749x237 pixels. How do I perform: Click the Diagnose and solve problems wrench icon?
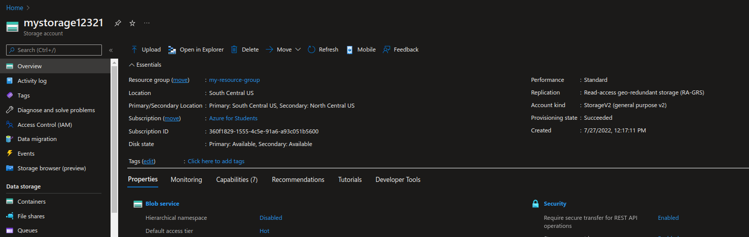pos(10,110)
